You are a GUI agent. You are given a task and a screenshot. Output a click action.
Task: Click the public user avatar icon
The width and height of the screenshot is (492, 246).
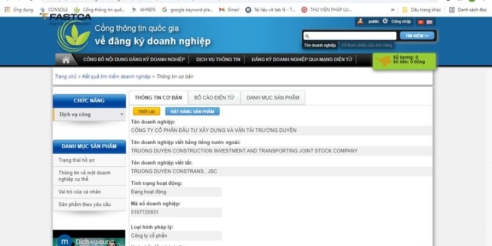pyautogui.click(x=360, y=21)
